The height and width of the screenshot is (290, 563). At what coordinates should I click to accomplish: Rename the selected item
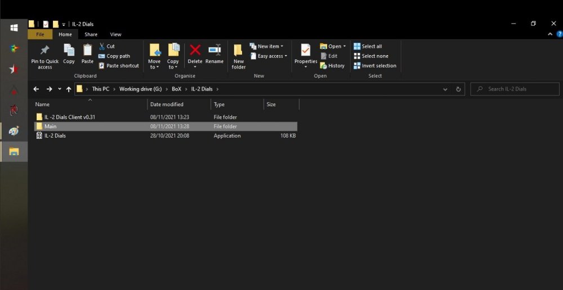pyautogui.click(x=215, y=54)
